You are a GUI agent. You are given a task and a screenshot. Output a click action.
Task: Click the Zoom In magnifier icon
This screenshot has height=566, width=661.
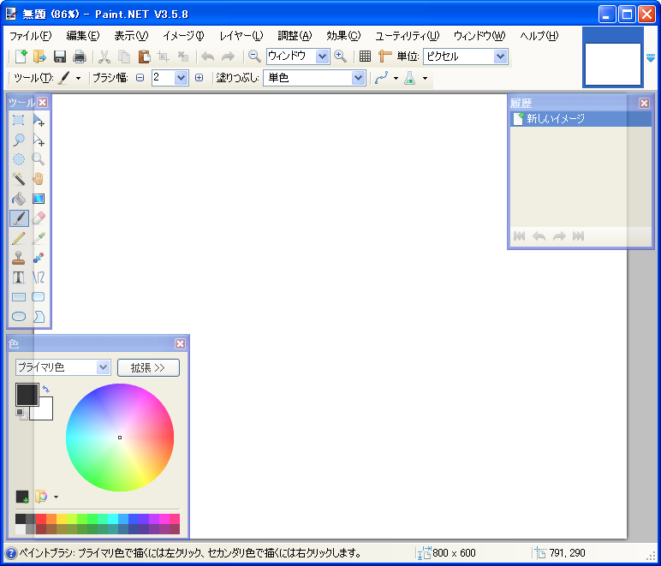coord(340,56)
